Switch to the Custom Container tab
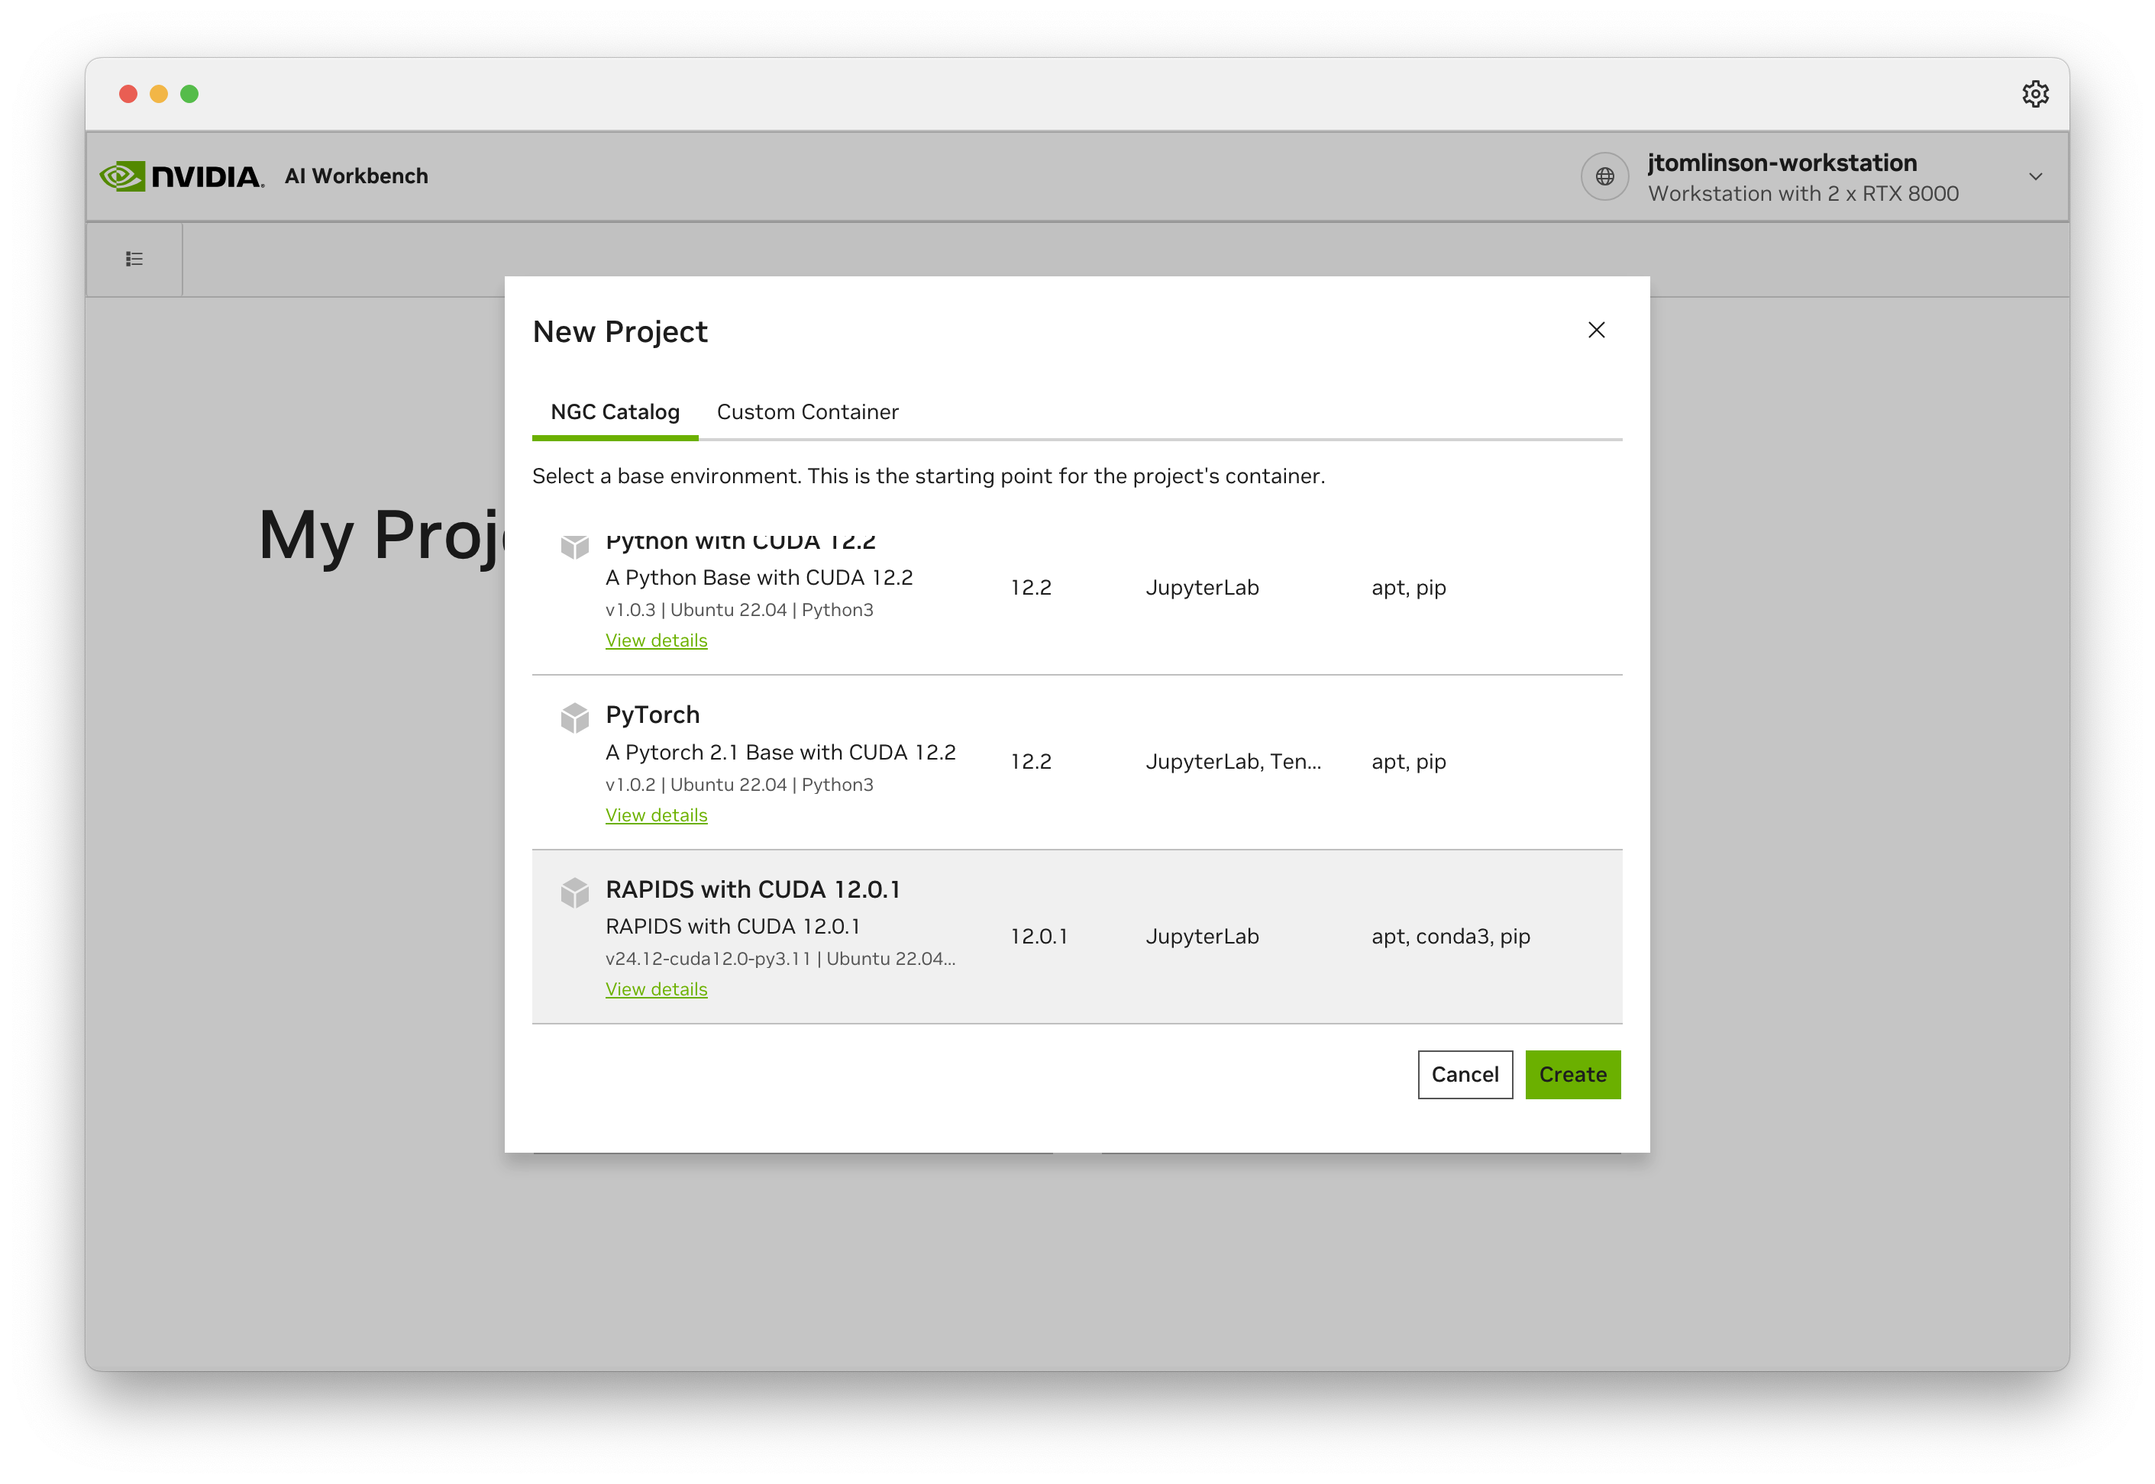This screenshot has height=1484, width=2155. pos(806,412)
